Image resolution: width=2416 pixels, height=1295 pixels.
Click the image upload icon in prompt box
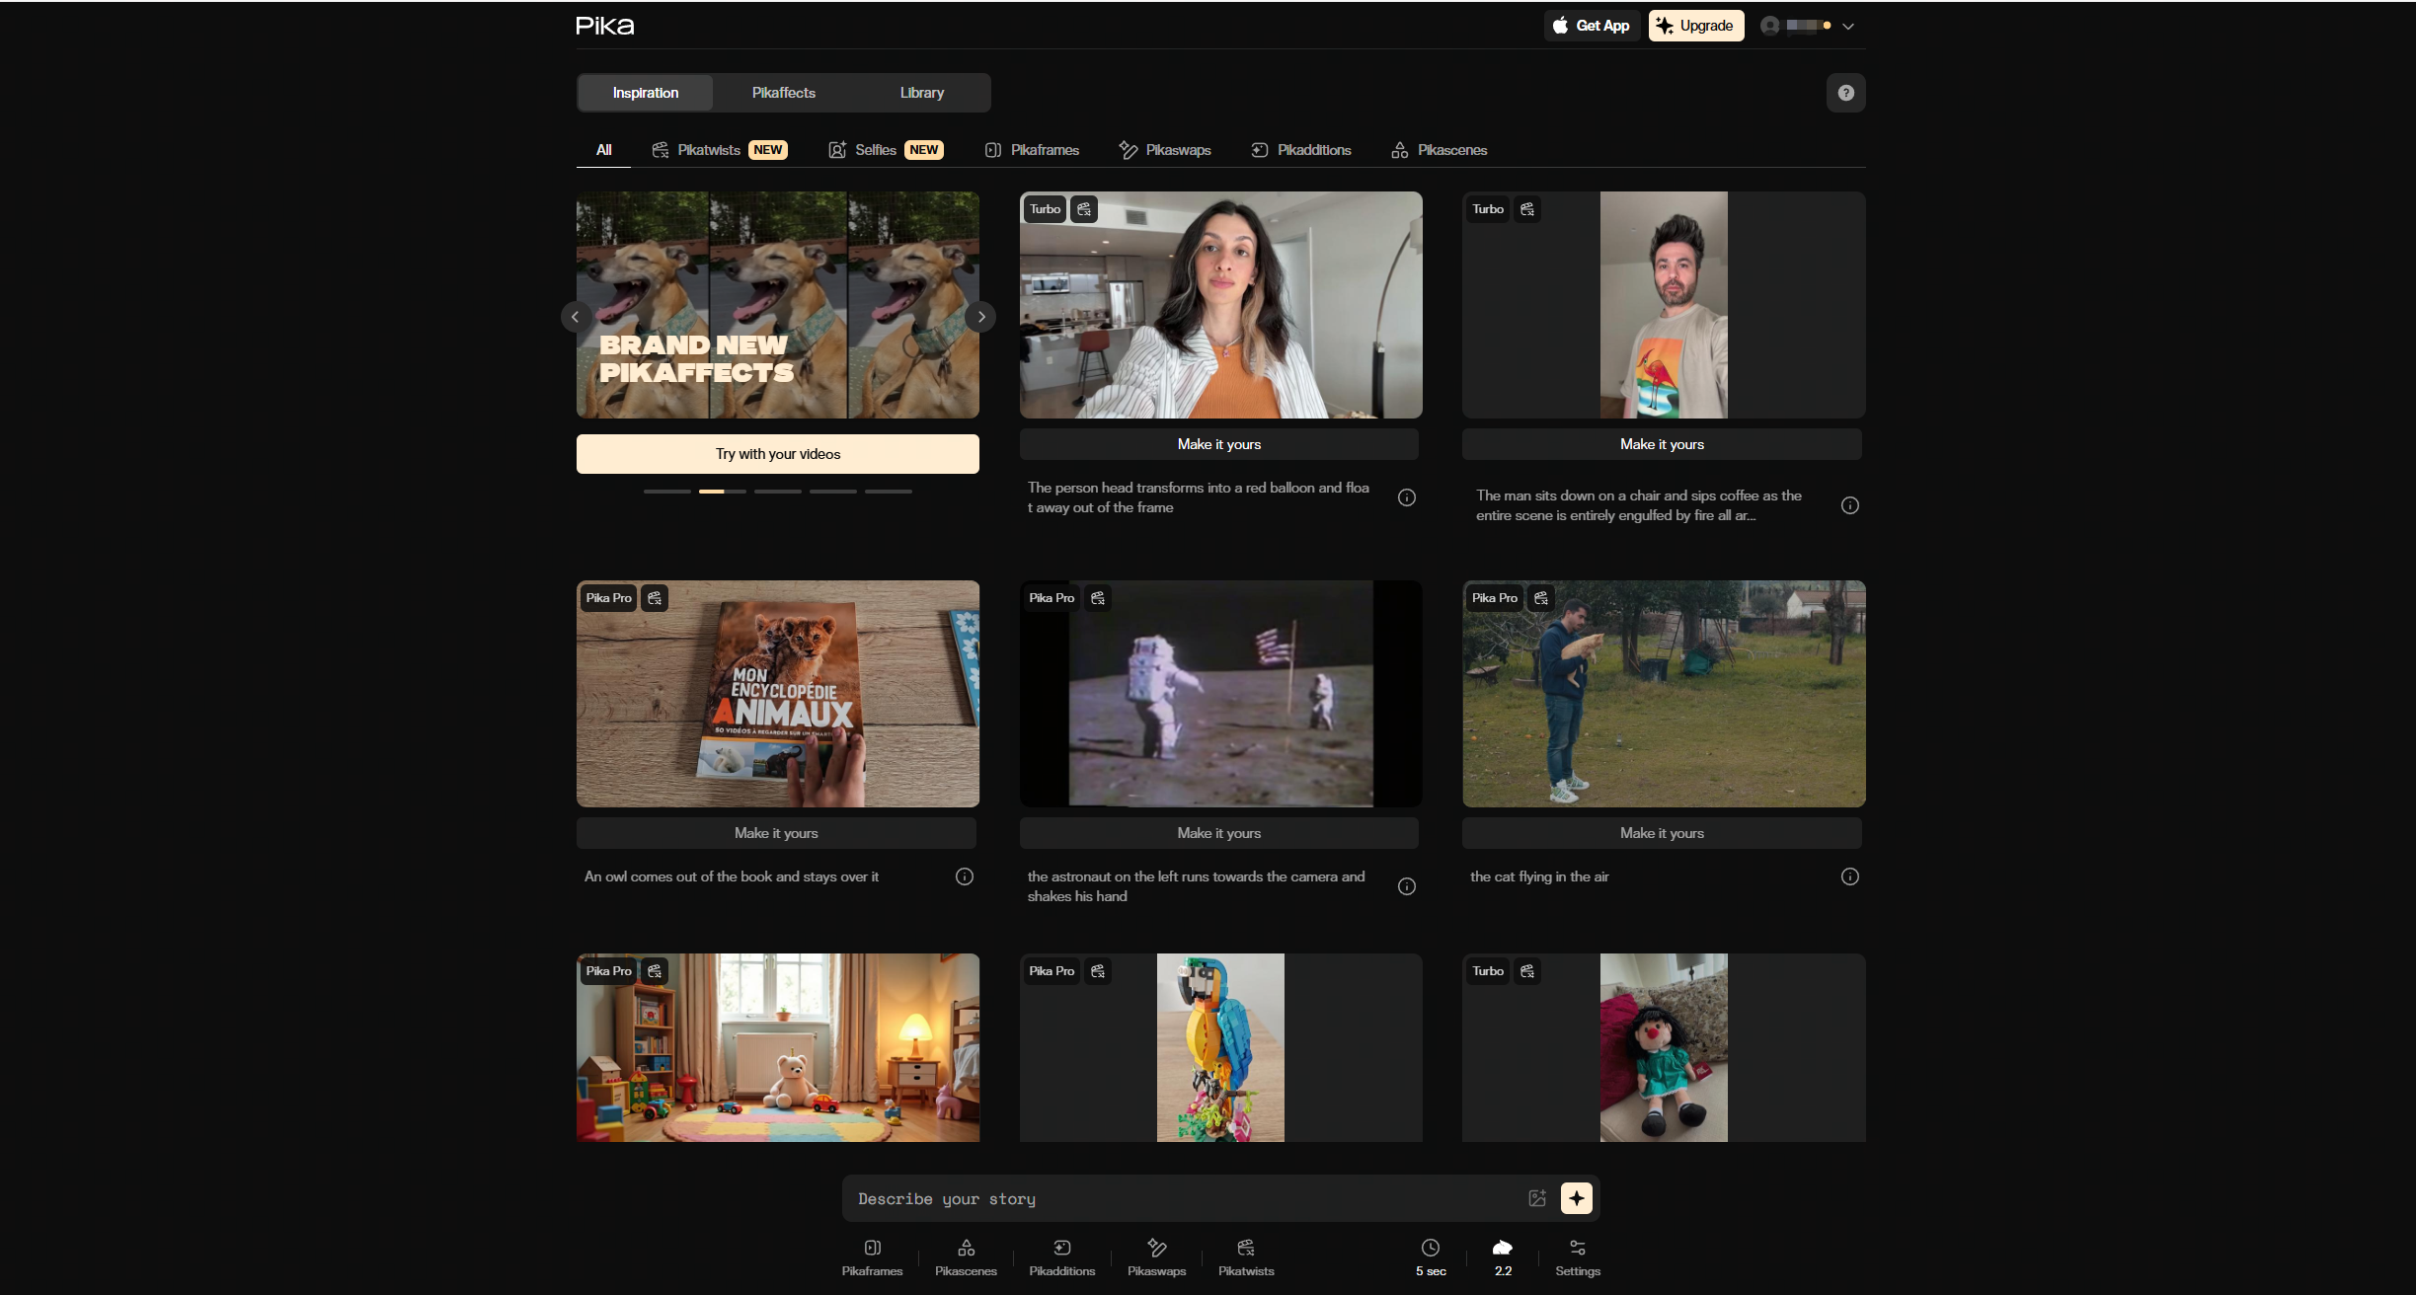[x=1536, y=1198]
